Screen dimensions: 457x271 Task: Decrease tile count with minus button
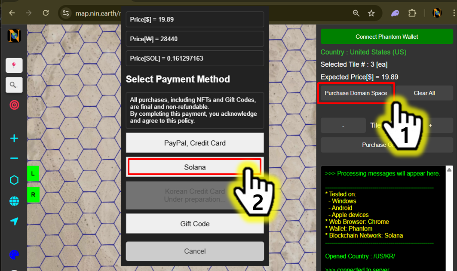pos(343,126)
